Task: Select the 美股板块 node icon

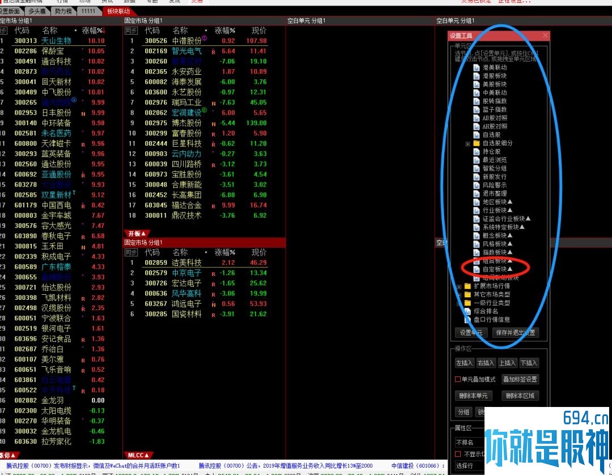Action: [x=477, y=84]
